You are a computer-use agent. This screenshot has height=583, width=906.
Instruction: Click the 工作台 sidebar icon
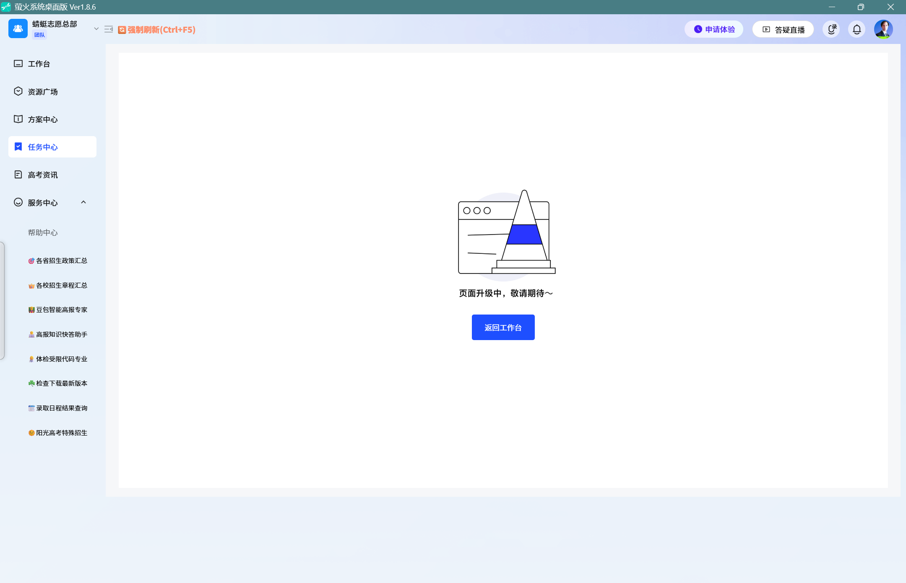[18, 64]
